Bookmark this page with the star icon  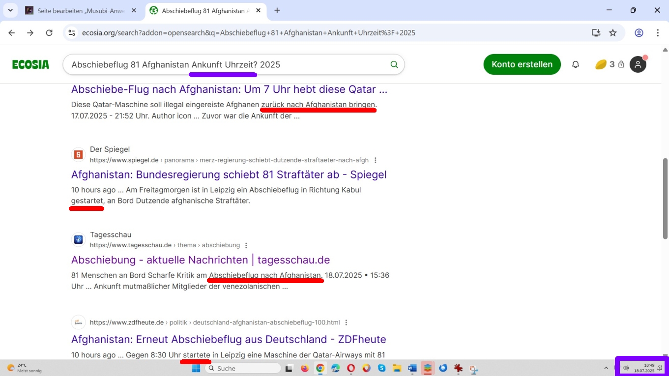click(613, 33)
